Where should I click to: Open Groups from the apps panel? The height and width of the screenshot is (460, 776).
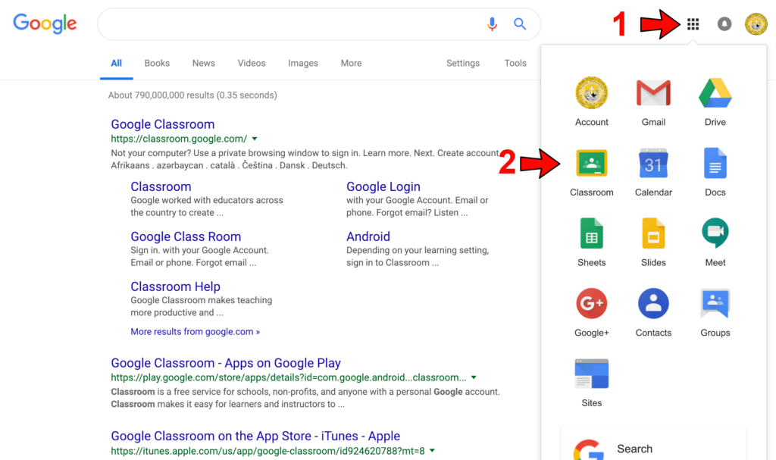[x=715, y=312]
